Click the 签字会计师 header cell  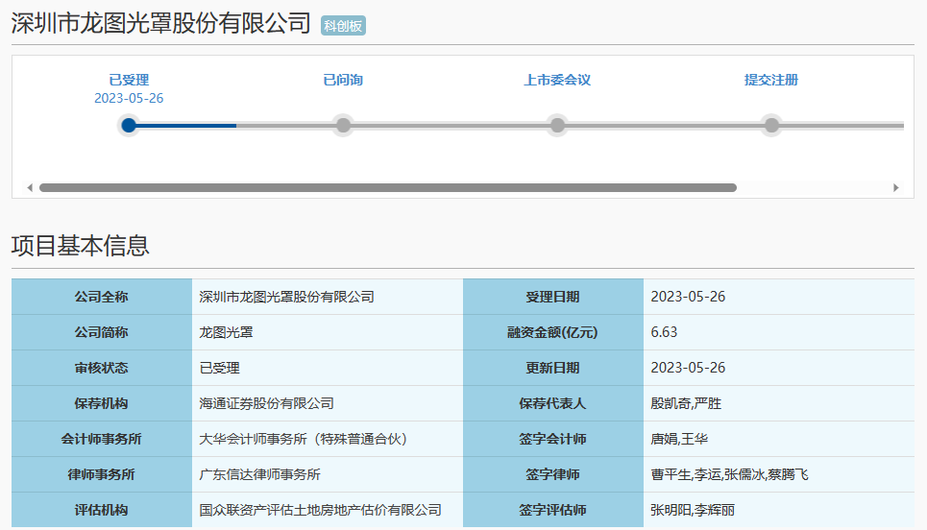point(552,439)
